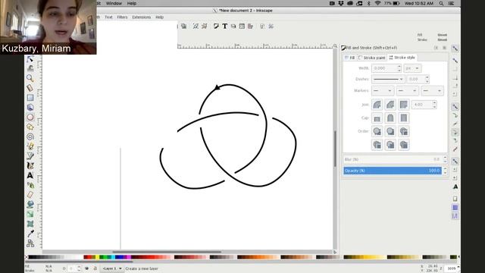The width and height of the screenshot is (485, 273).
Task: Select the Bezier pen tool
Action: pyautogui.click(x=30, y=156)
